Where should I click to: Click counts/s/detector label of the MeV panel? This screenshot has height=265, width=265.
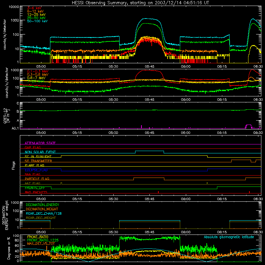[7, 82]
